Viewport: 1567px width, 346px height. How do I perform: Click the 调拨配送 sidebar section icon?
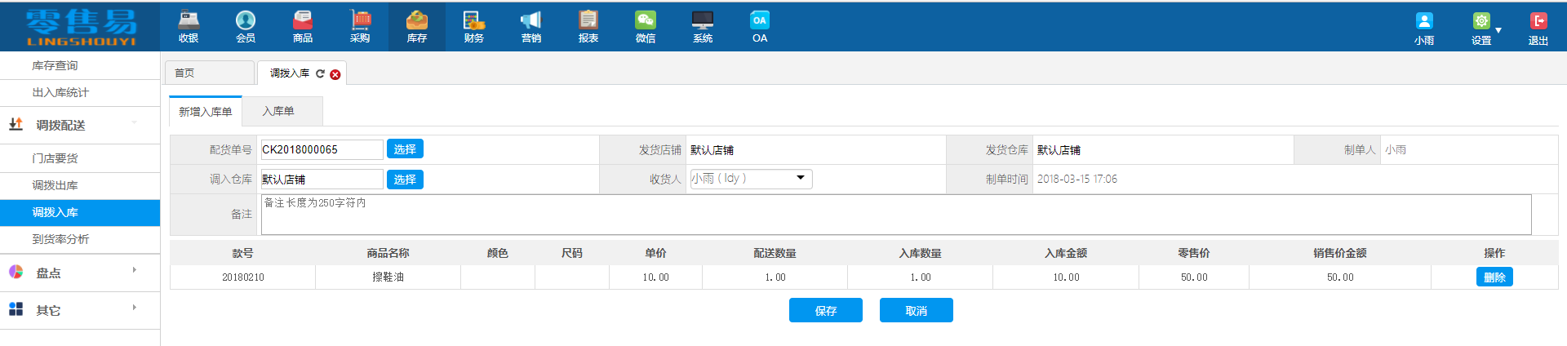click(16, 125)
